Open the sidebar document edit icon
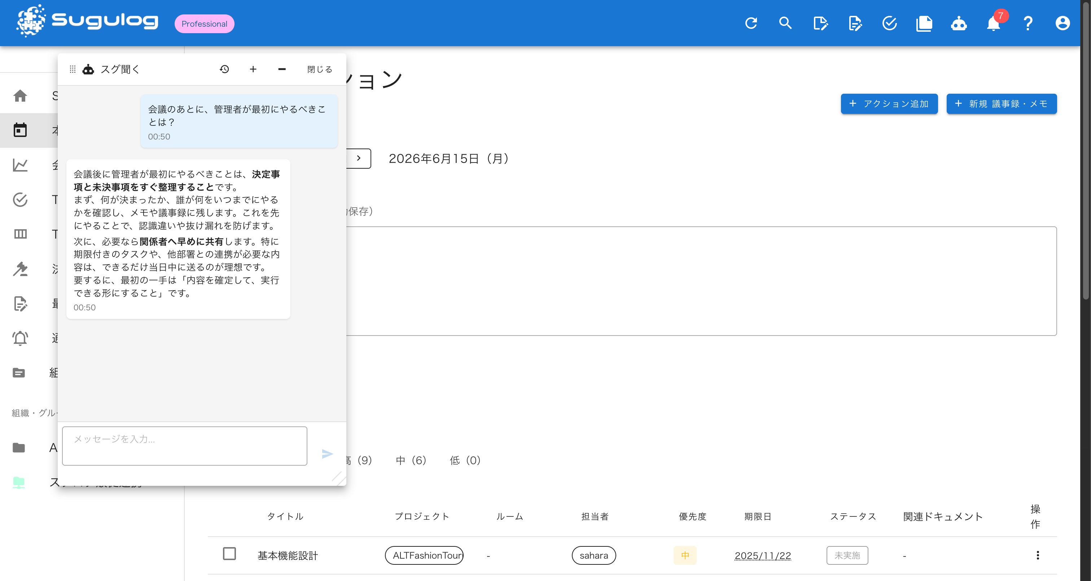Viewport: 1091px width, 581px height. [20, 303]
